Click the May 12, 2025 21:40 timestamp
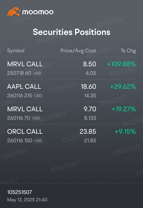The height and width of the screenshot is (208, 143). tap(27, 200)
